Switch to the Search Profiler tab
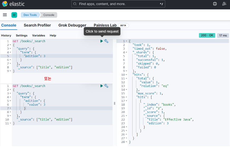Screen dimensions: 230x149 37,25
